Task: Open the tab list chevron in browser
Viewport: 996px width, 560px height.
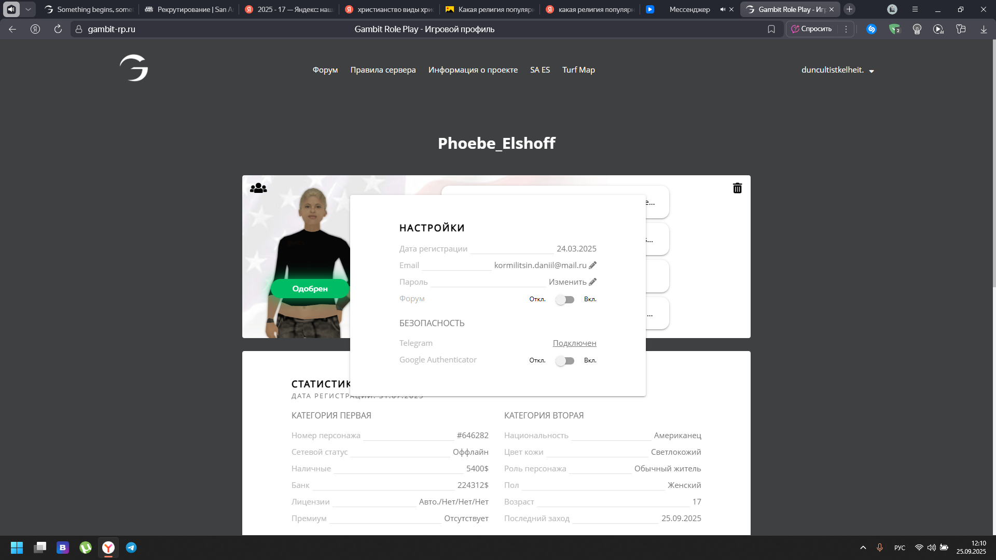Action: click(28, 9)
